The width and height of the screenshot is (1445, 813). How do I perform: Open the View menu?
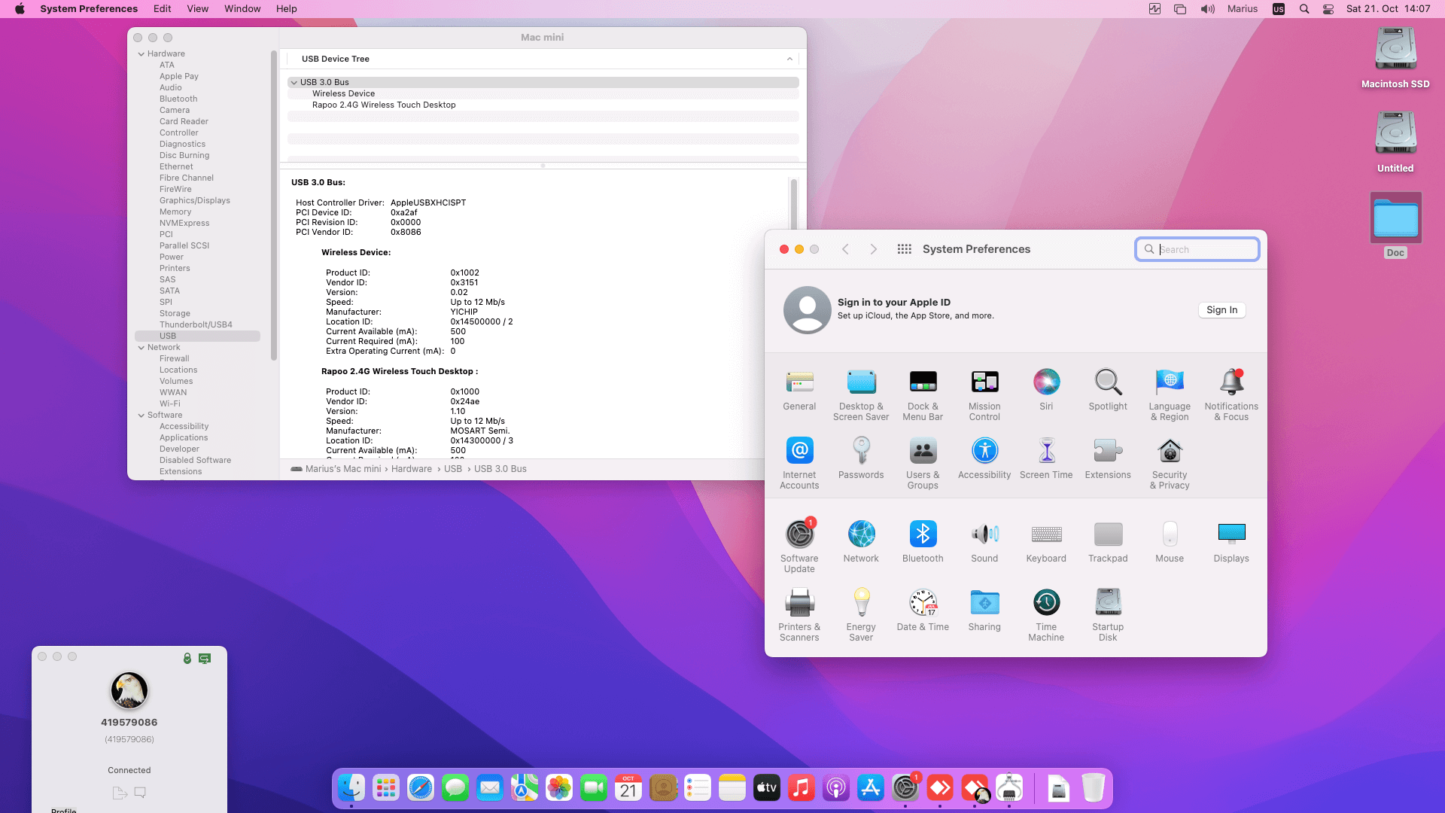point(197,9)
